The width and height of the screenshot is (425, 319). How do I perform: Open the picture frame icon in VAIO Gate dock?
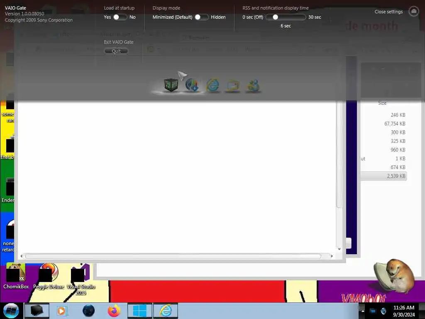point(233,86)
